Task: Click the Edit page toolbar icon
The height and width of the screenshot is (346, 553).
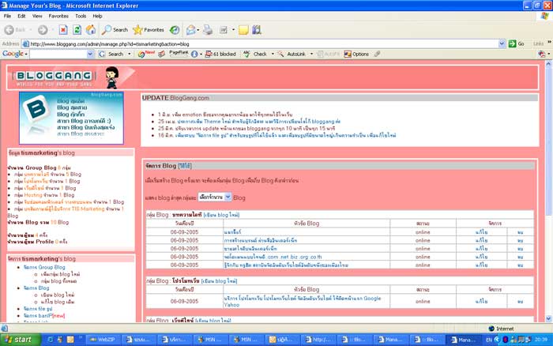Action: 224,30
